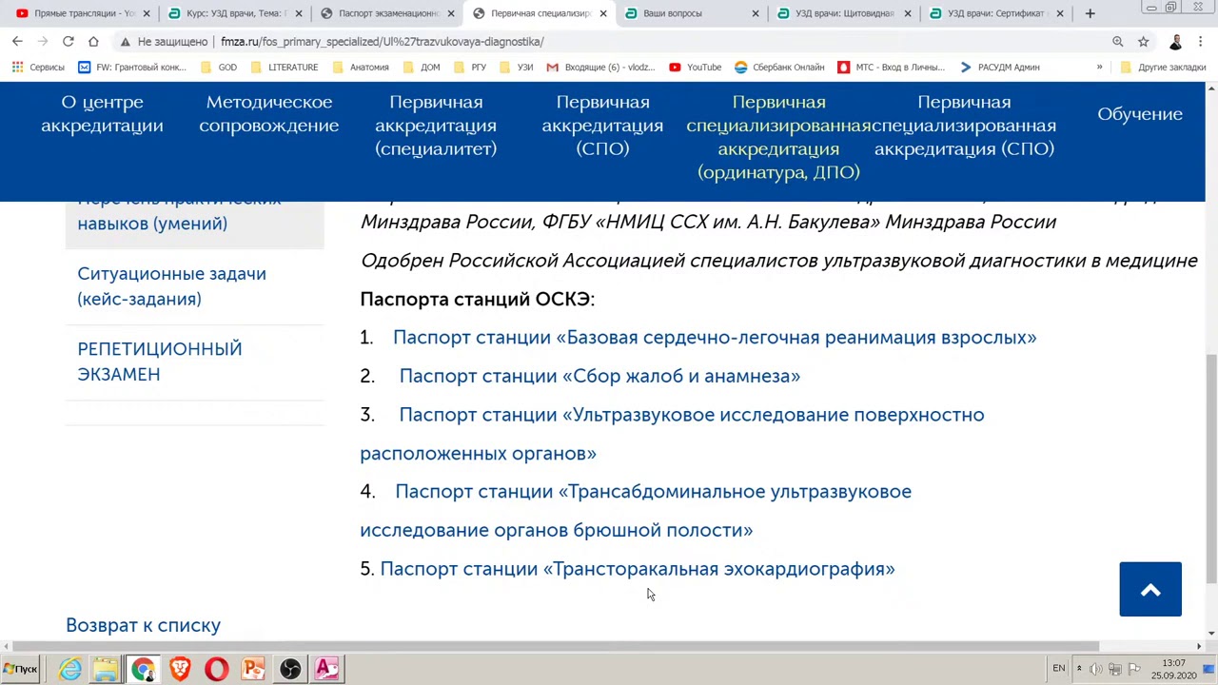Open PowerPoint from taskbar
The image size is (1218, 685).
tap(253, 669)
